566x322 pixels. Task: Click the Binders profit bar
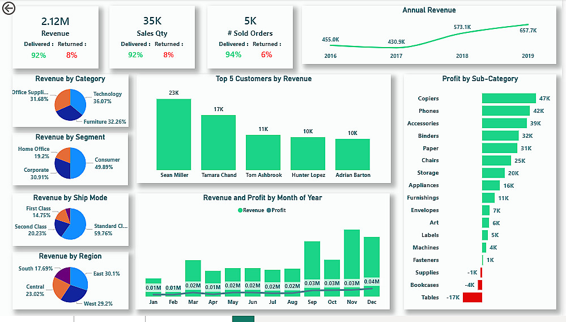point(500,135)
